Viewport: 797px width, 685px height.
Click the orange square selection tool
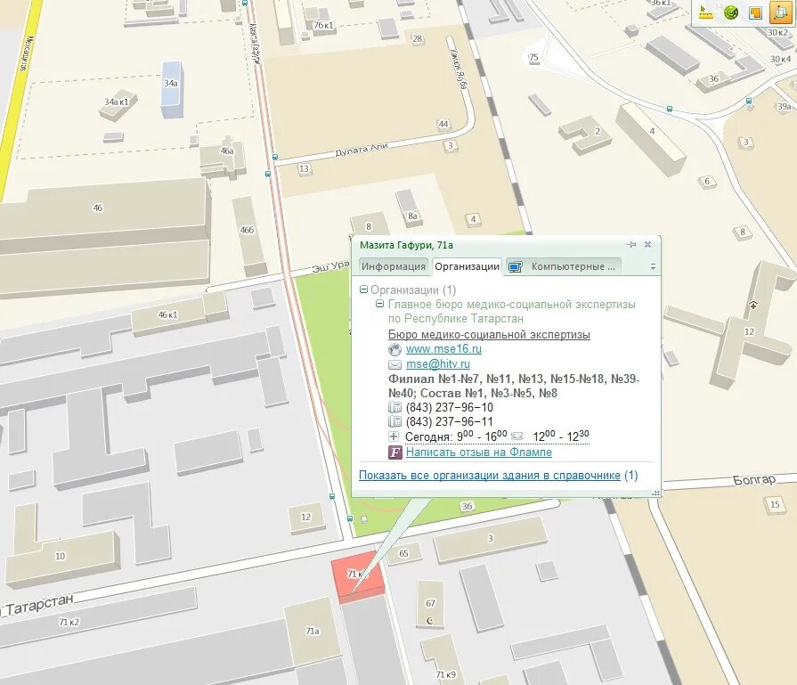[x=756, y=12]
